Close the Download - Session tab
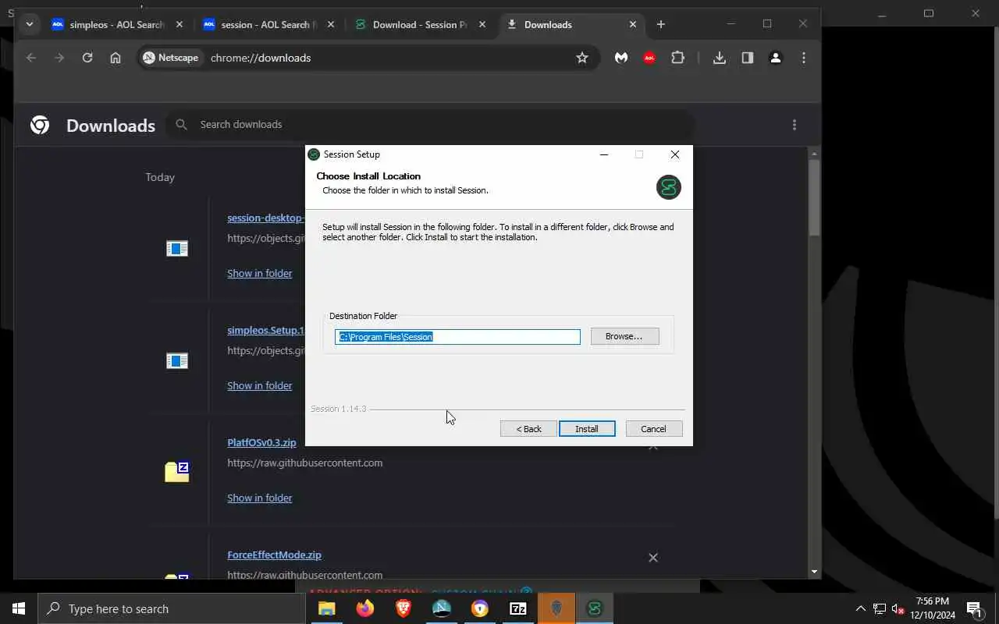Viewport: 999px width, 624px height. tap(482, 25)
